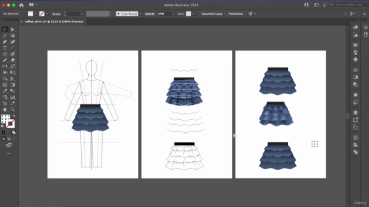
Task: Select the Free Transform tool
Action: pos(13,72)
